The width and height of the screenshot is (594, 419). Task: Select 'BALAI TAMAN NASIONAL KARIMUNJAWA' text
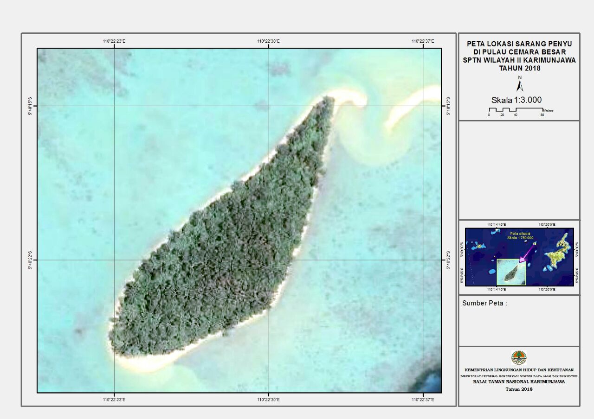click(519, 383)
